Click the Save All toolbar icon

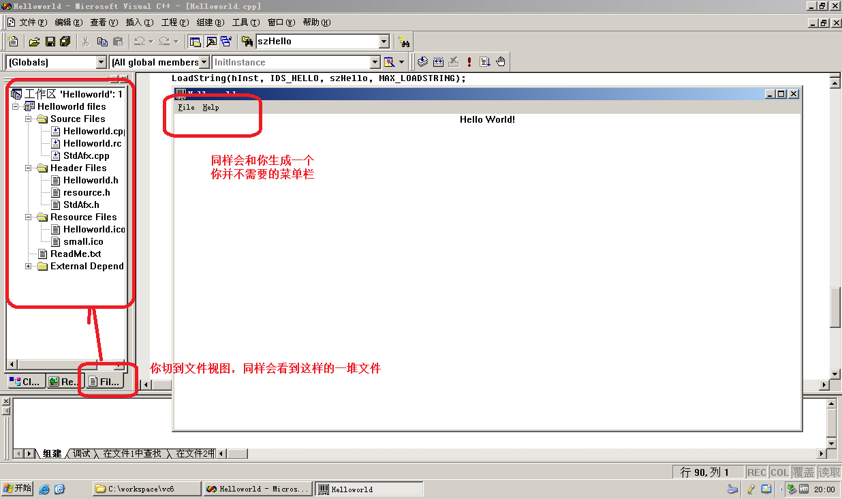click(x=65, y=42)
